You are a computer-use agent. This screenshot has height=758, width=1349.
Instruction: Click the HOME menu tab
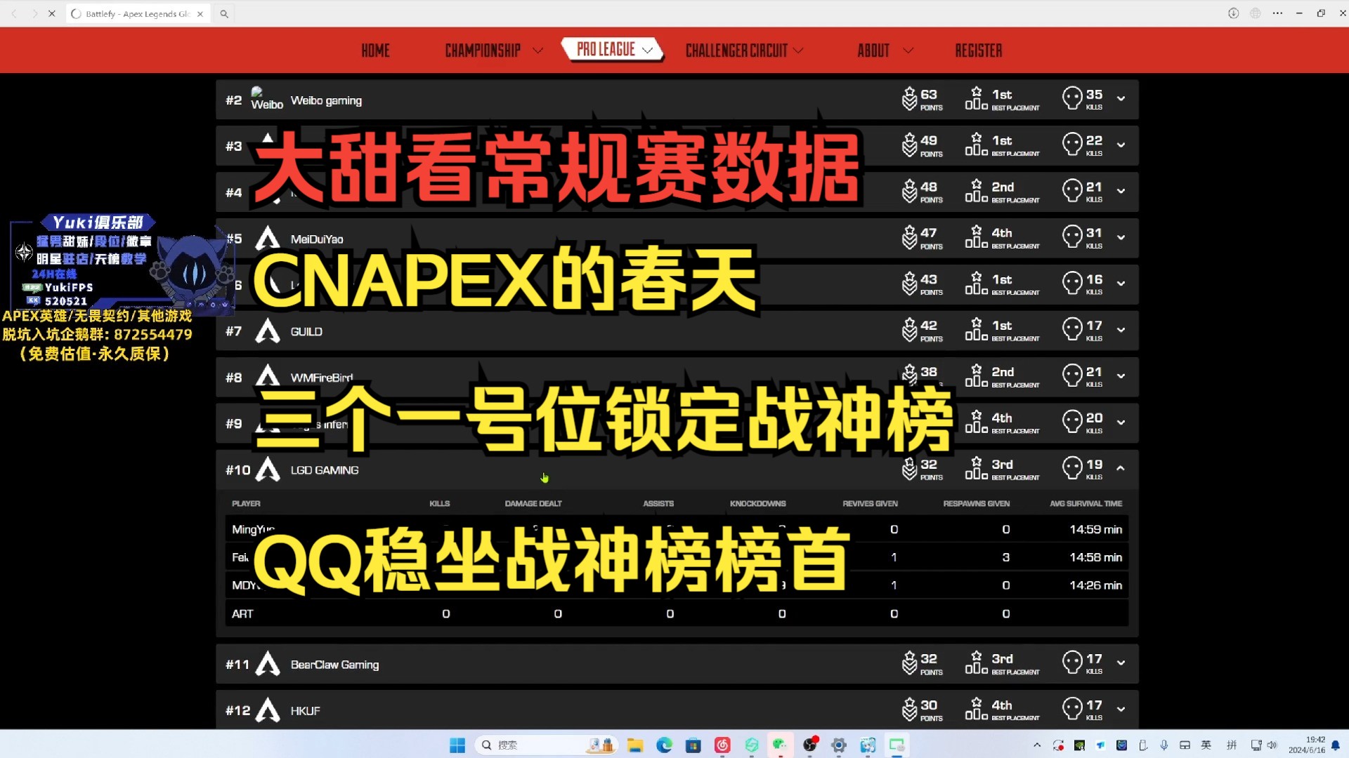click(375, 50)
